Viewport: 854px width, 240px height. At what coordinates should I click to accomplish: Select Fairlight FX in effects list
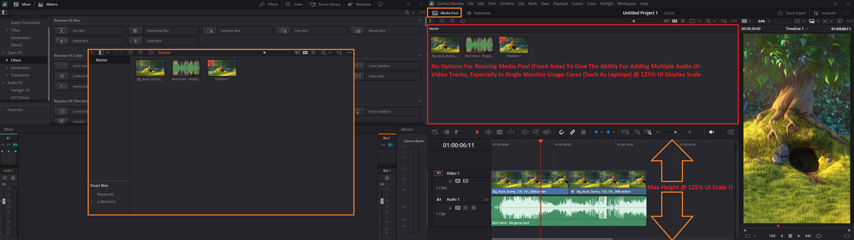[x=20, y=89]
